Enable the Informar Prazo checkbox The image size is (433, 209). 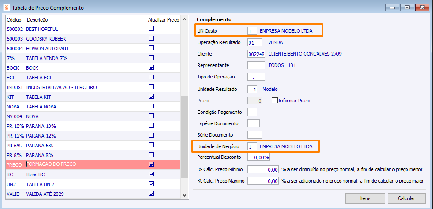point(275,101)
